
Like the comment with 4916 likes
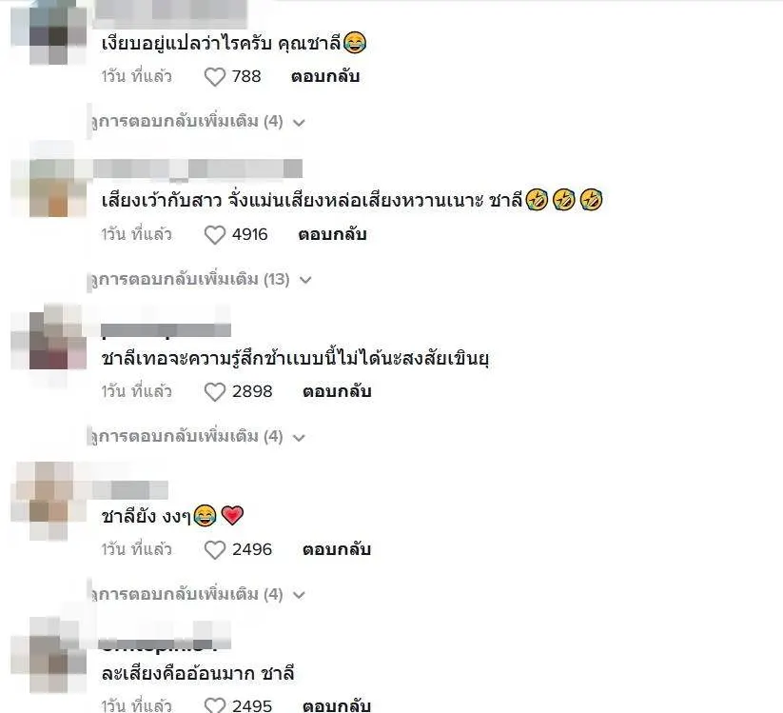click(215, 234)
